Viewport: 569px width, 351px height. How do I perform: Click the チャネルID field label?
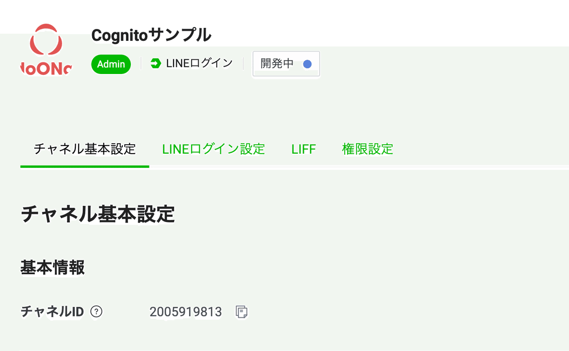point(52,312)
